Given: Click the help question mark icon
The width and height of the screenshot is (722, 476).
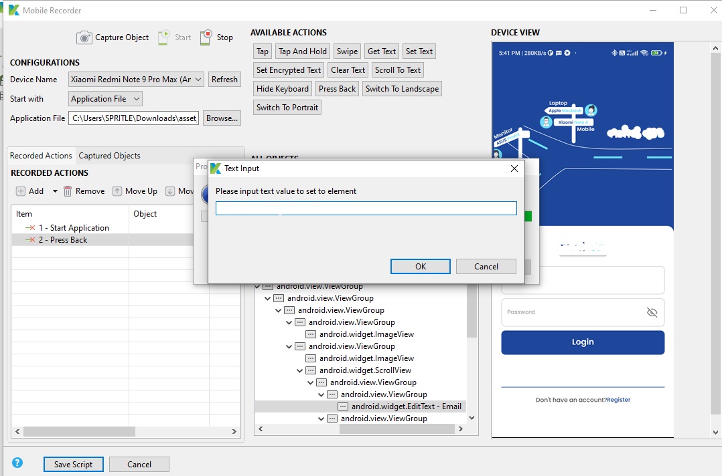Looking at the screenshot, I should click(17, 463).
